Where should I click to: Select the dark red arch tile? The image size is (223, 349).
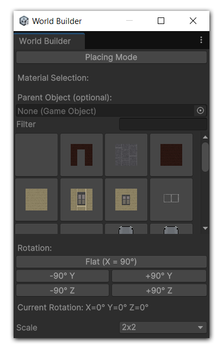click(82, 155)
